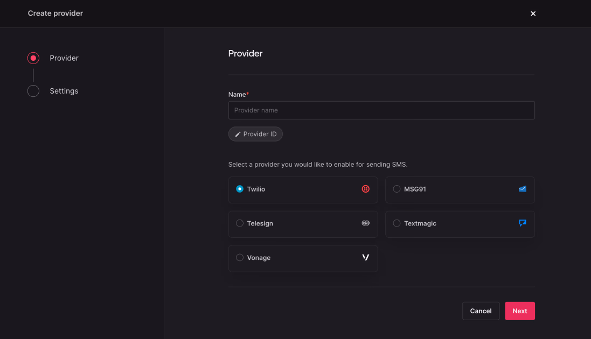Click the pencil icon beside Provider ID
The height and width of the screenshot is (339, 591).
tap(238, 135)
